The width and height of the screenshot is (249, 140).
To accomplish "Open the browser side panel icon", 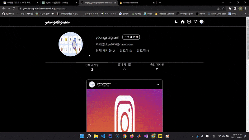I will click(x=235, y=9).
